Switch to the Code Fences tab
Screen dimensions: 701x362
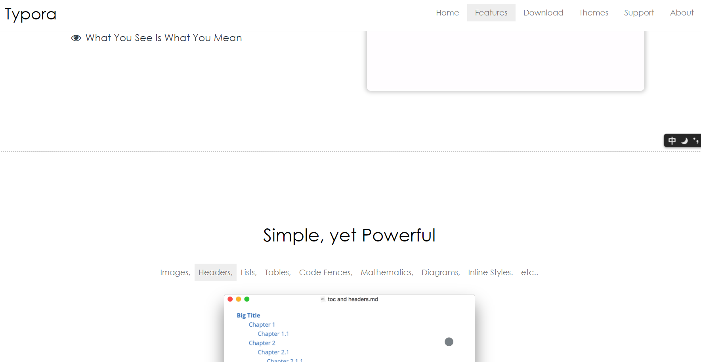coord(326,272)
